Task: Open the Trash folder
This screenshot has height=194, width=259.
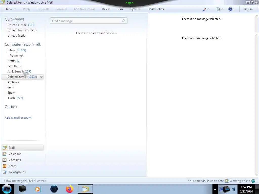Action: 15,98
